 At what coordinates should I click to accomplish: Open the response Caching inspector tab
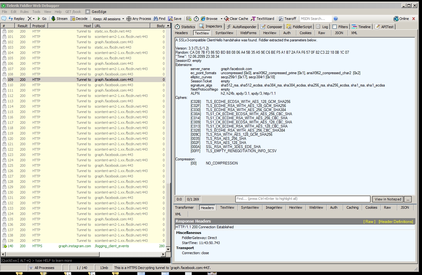pyautogui.click(x=352, y=207)
